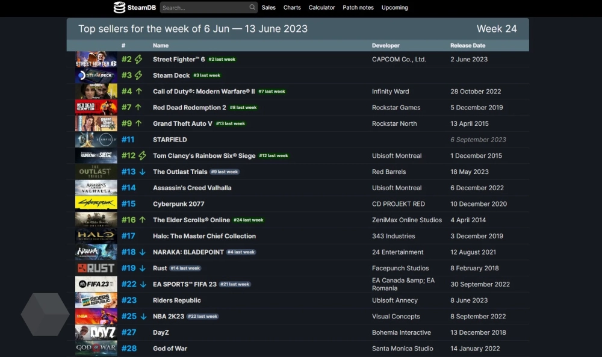The width and height of the screenshot is (602, 357).
Task: Click the SteamDB logo icon
Action: [120, 8]
